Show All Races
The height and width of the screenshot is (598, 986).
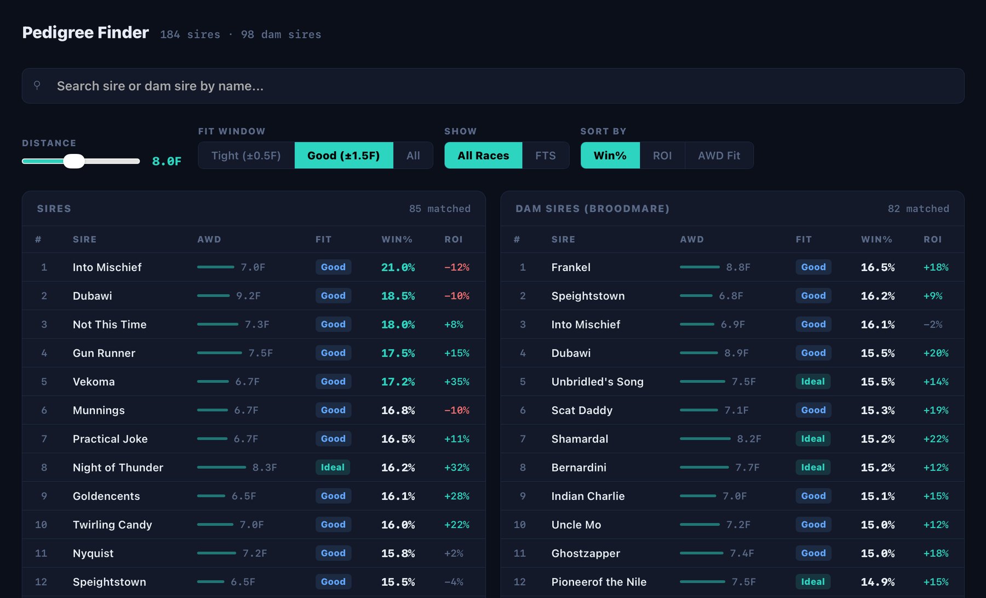pos(483,156)
